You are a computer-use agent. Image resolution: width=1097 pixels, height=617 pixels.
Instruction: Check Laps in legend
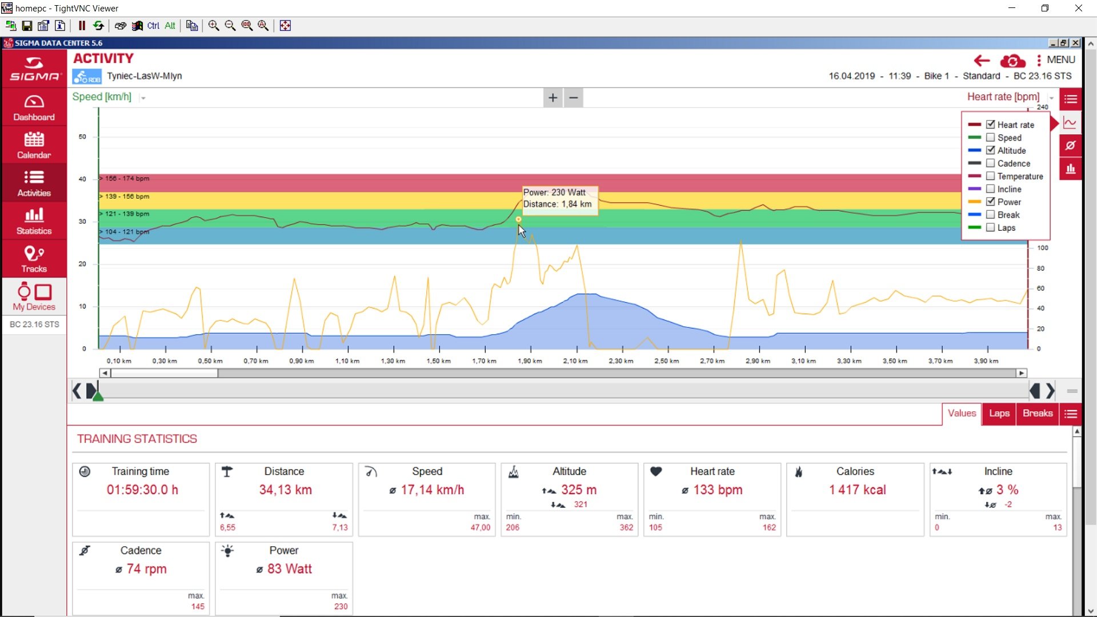[991, 227]
